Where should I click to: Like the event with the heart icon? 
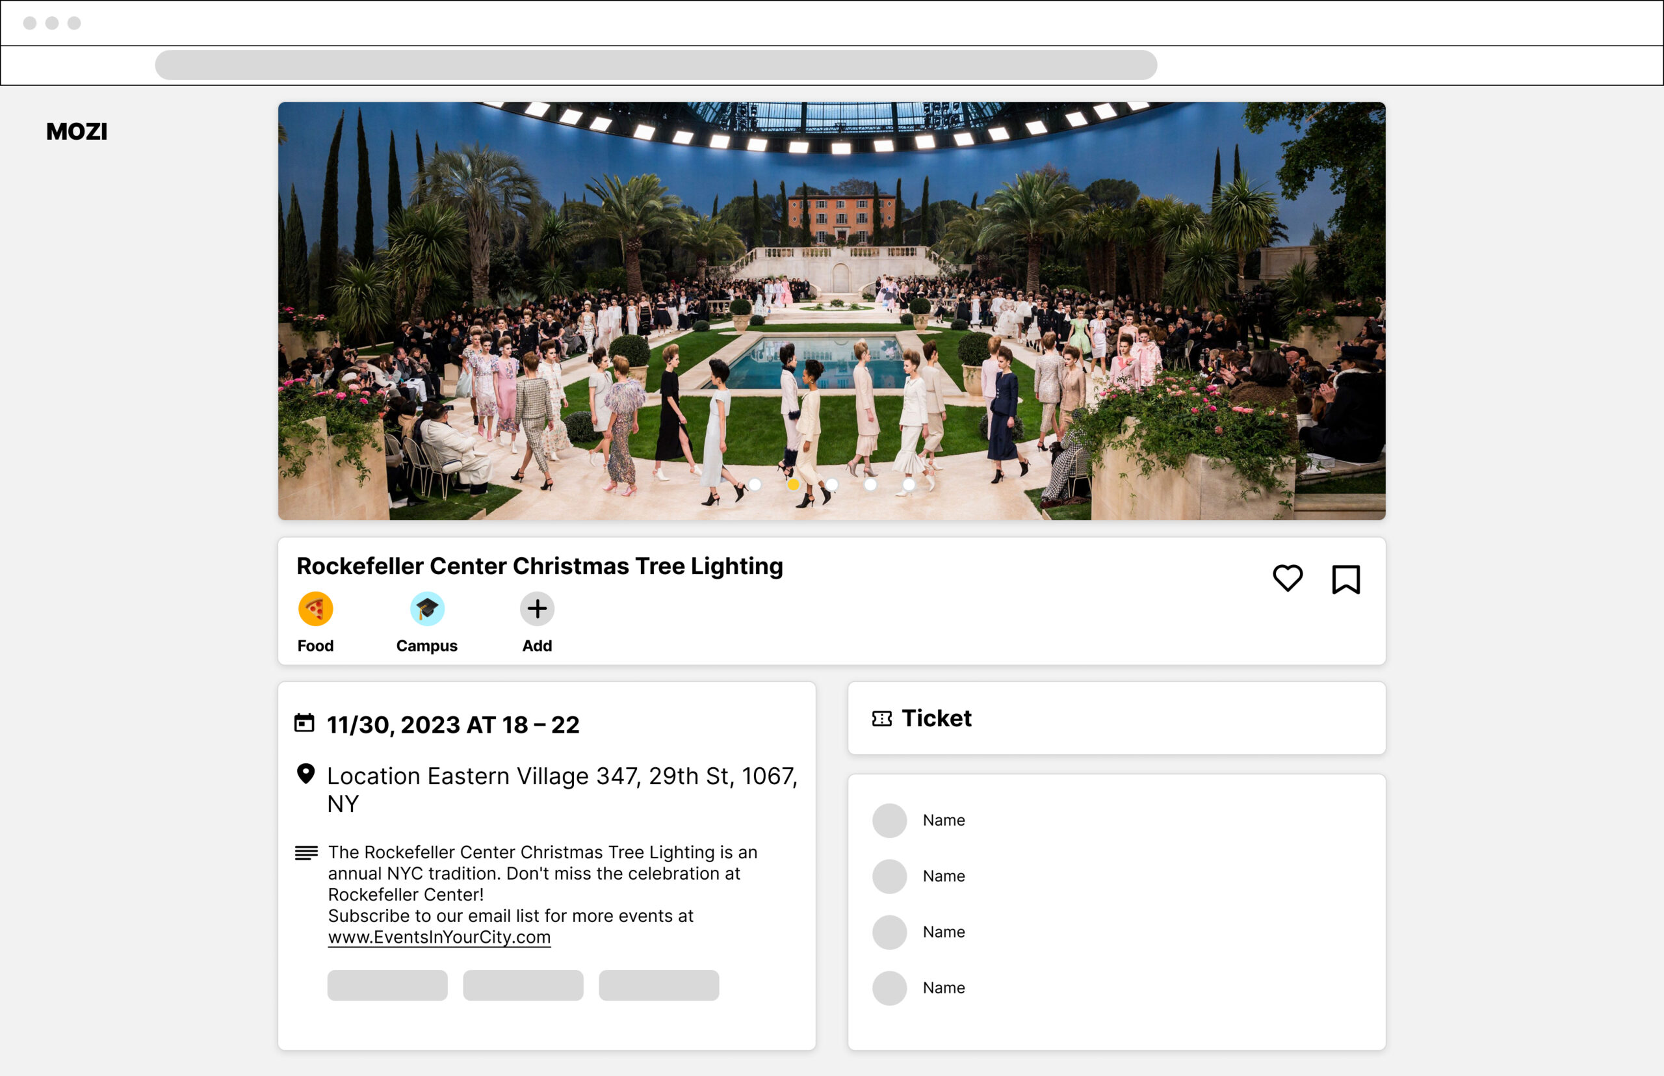click(1287, 579)
